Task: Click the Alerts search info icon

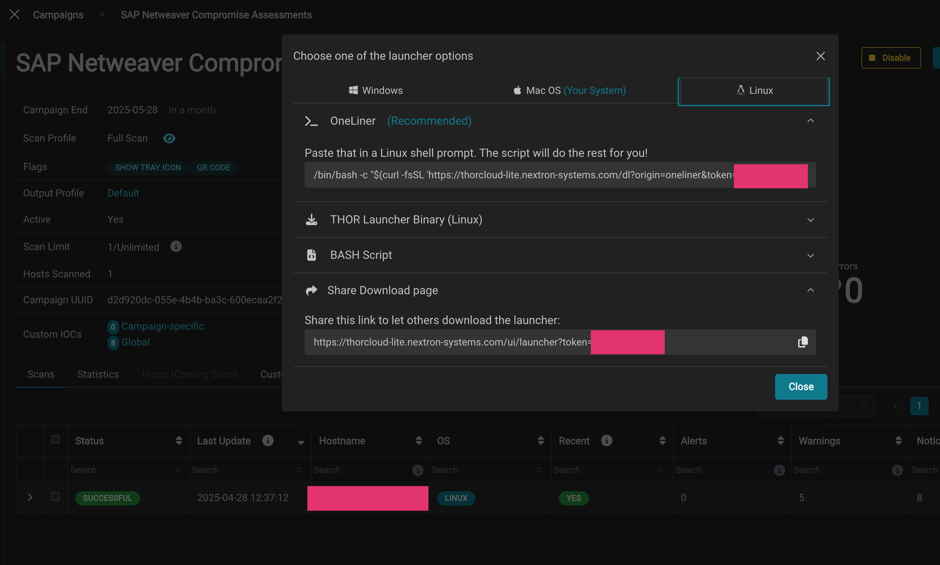Action: click(x=779, y=471)
